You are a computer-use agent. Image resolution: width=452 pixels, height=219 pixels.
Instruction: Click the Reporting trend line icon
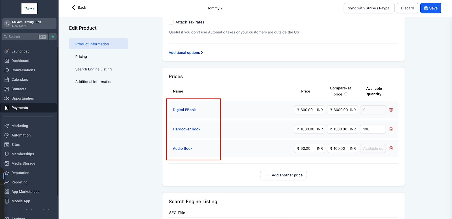point(7,182)
